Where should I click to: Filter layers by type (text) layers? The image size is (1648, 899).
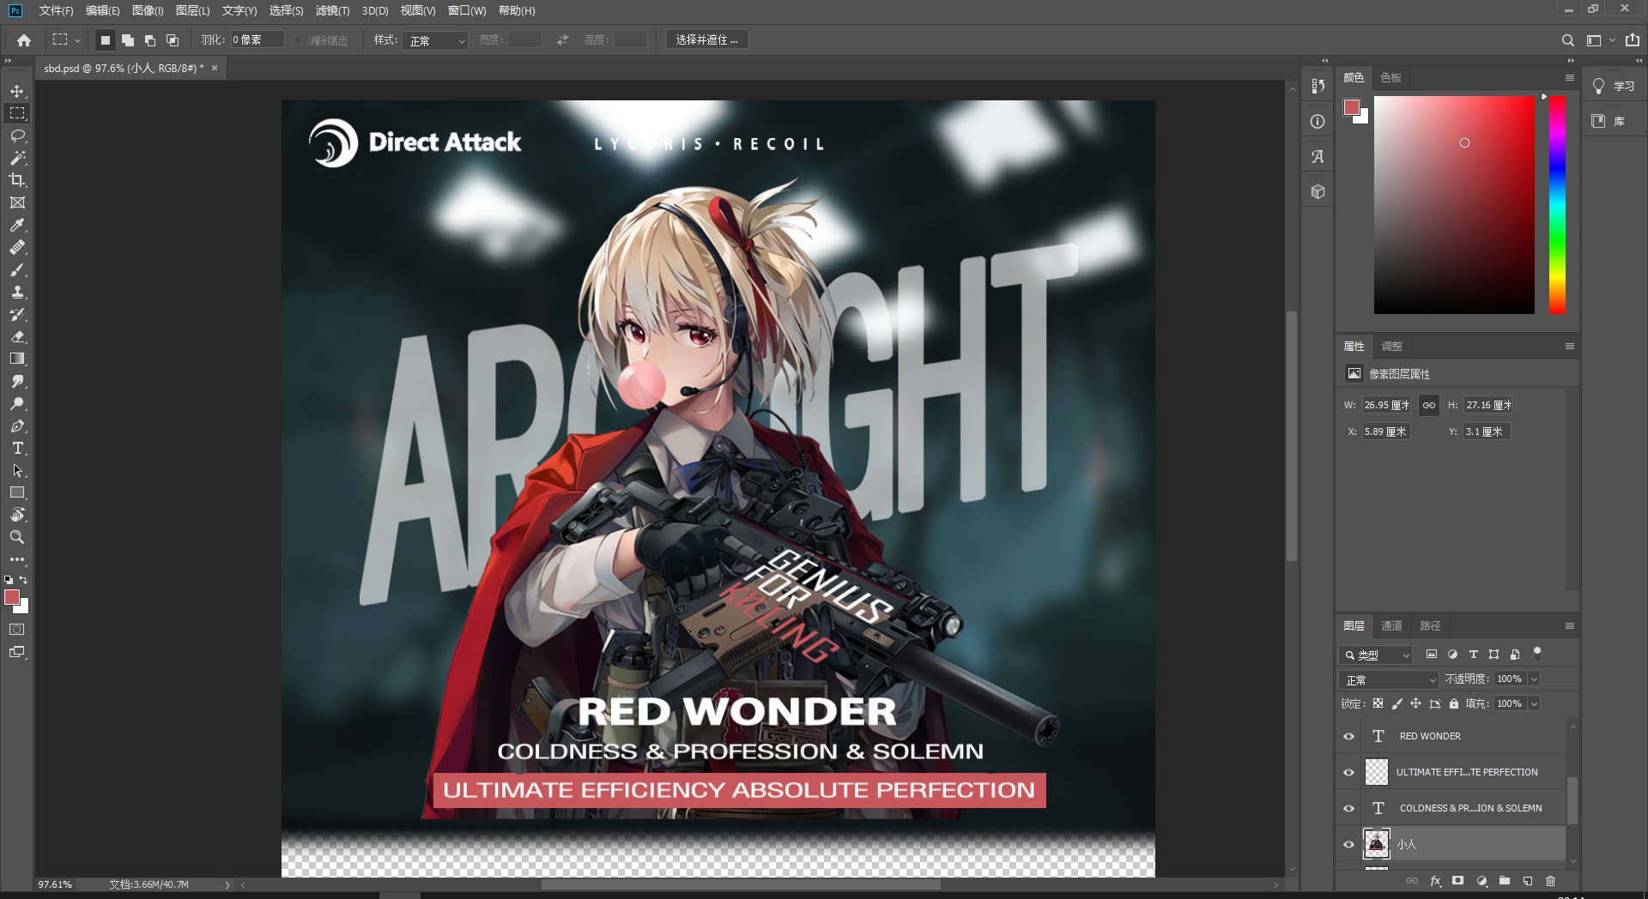click(x=1473, y=655)
